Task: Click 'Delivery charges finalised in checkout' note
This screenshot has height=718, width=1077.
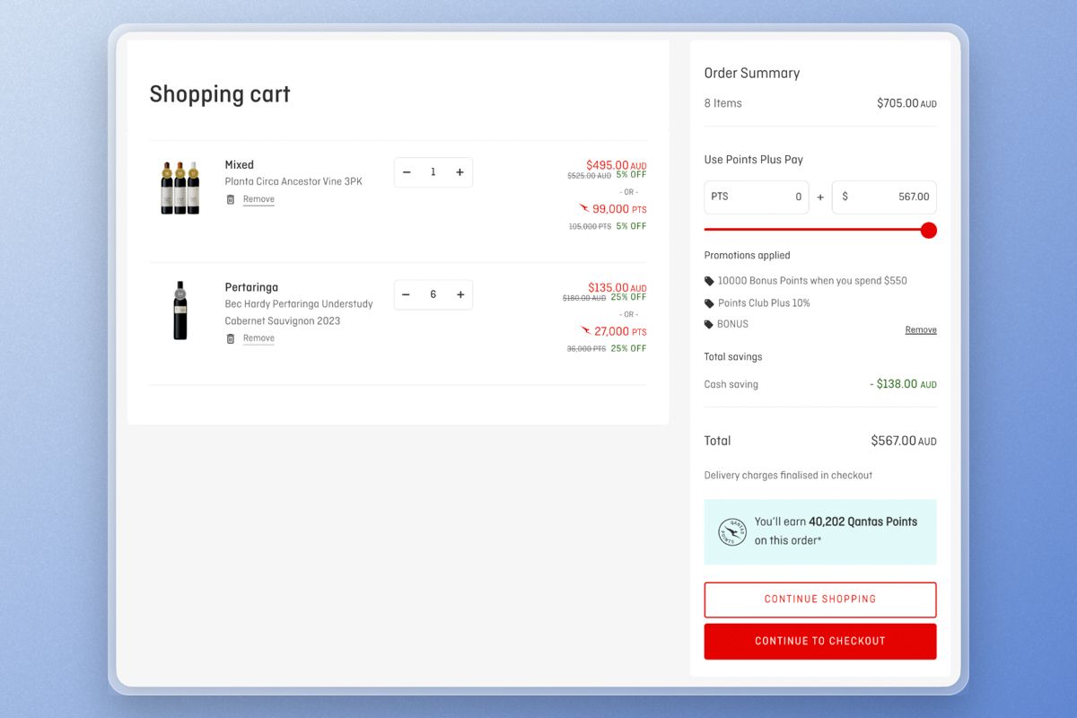Action: [788, 476]
